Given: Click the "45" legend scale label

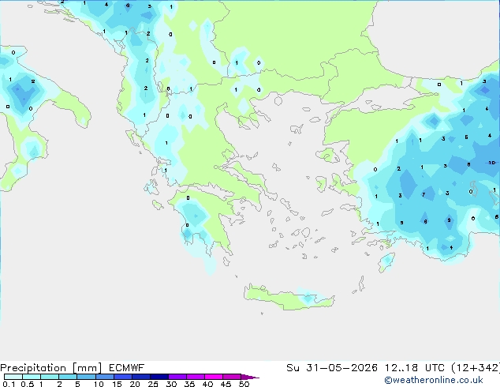Looking at the screenshot, I should (226, 384).
